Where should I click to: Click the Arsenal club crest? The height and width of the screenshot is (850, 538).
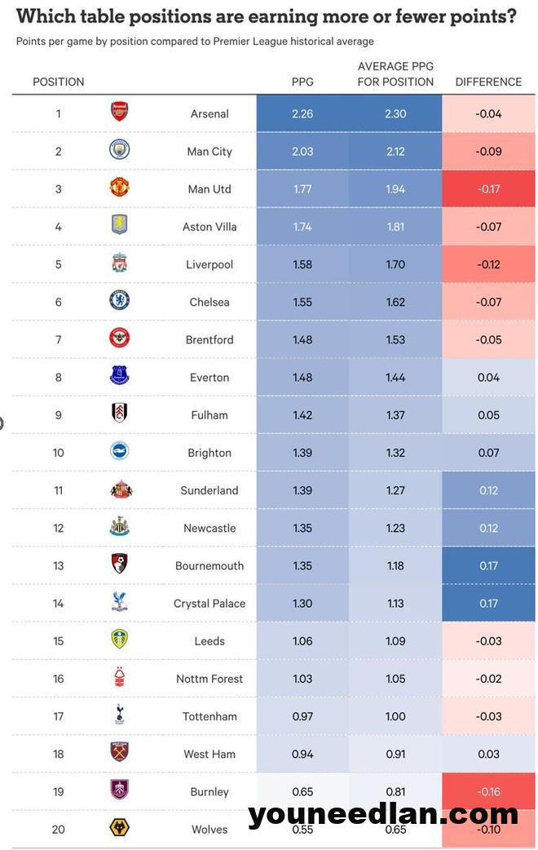tap(120, 113)
